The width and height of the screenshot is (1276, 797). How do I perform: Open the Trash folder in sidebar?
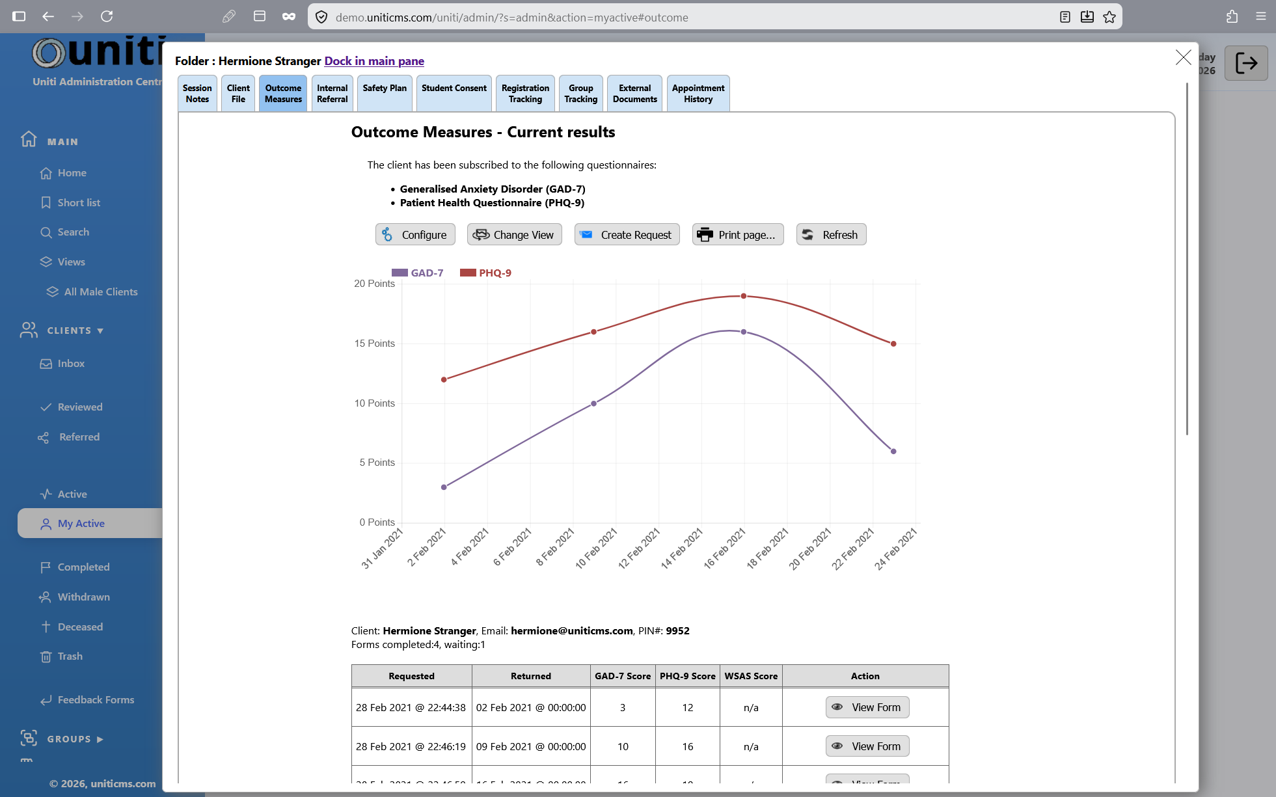click(70, 656)
